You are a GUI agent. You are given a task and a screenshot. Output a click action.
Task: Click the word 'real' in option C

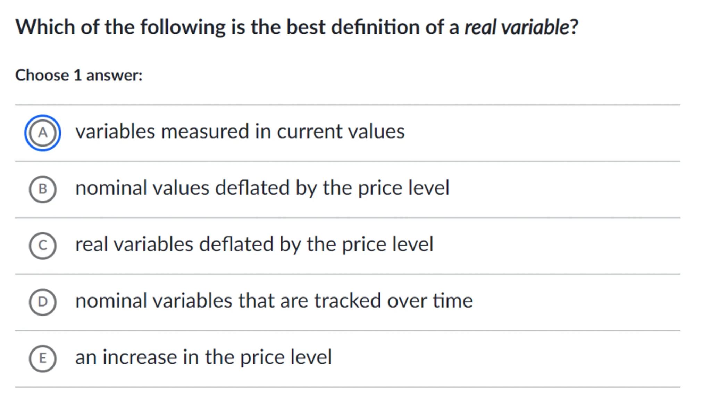click(91, 245)
